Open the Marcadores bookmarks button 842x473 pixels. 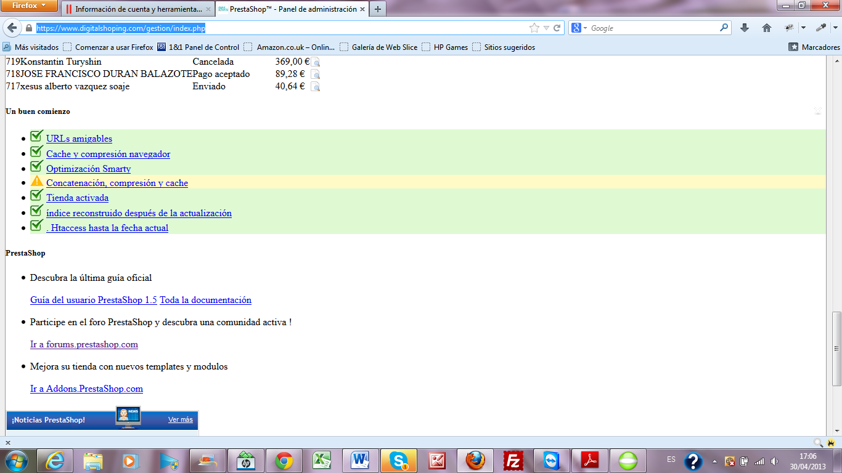(x=814, y=47)
